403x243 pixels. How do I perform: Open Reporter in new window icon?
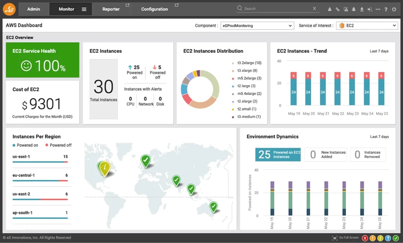point(127,5)
